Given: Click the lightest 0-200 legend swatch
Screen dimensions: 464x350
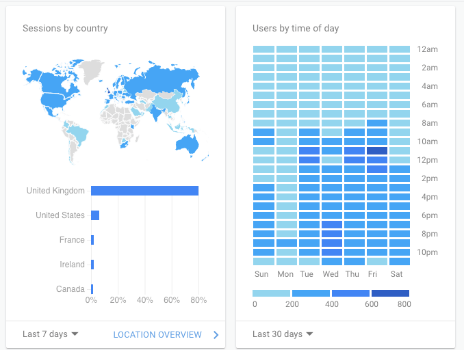Looking at the screenshot, I should coord(272,293).
